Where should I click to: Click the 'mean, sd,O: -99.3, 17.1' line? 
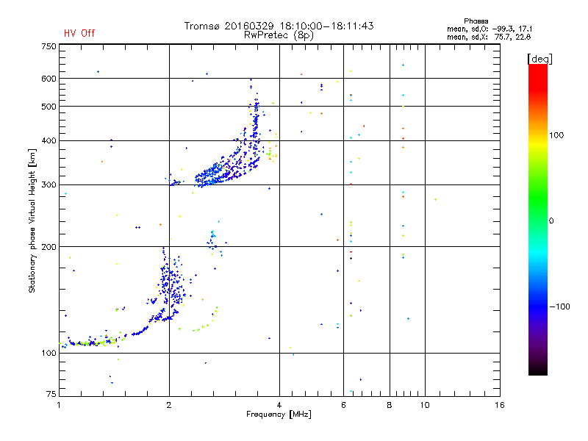(x=490, y=29)
